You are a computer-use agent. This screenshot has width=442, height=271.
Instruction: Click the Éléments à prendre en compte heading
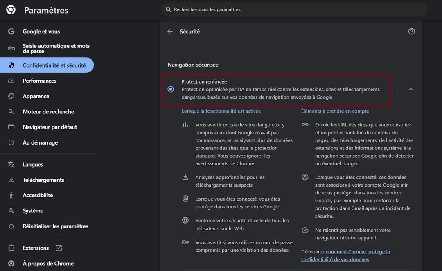coord(335,111)
